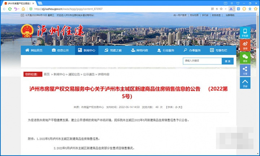The width and height of the screenshot is (260, 156).
Task: Click the browser back arrow button
Action: tap(4, 9)
